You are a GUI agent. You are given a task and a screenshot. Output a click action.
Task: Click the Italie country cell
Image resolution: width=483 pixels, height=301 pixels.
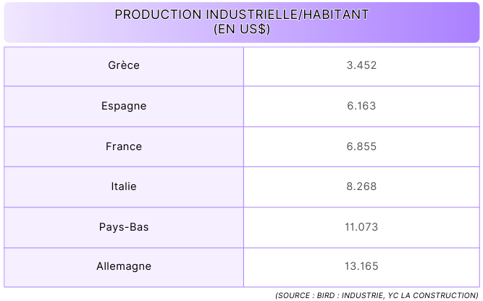(124, 187)
